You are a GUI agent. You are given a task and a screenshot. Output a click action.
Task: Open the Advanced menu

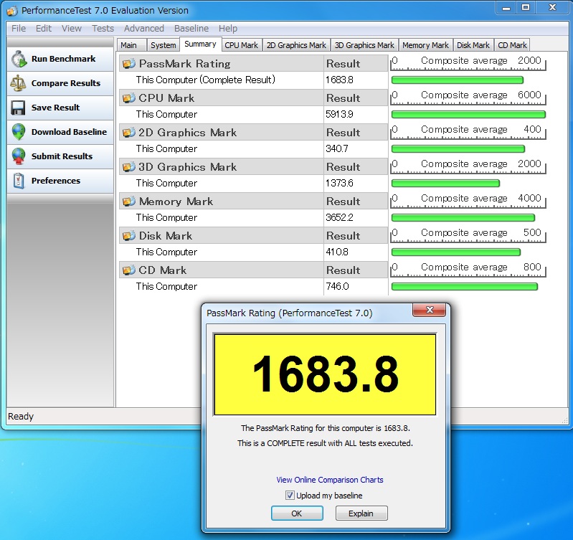click(143, 29)
